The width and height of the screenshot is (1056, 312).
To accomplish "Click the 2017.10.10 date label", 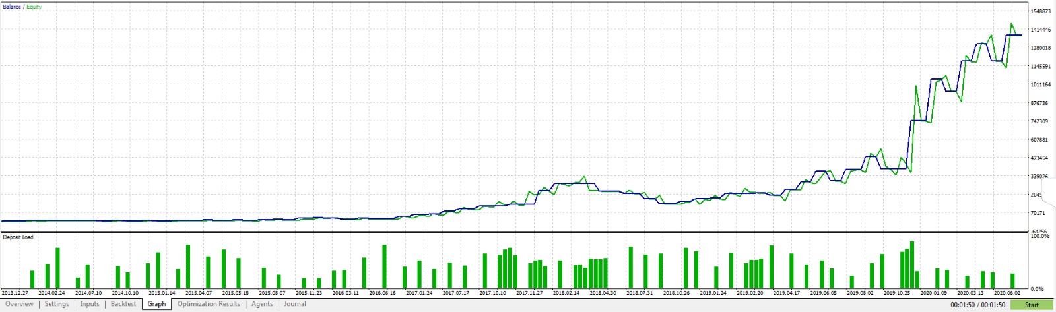I will (x=492, y=293).
